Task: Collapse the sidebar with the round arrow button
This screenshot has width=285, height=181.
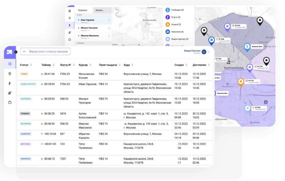Action: pyautogui.click(x=16, y=52)
